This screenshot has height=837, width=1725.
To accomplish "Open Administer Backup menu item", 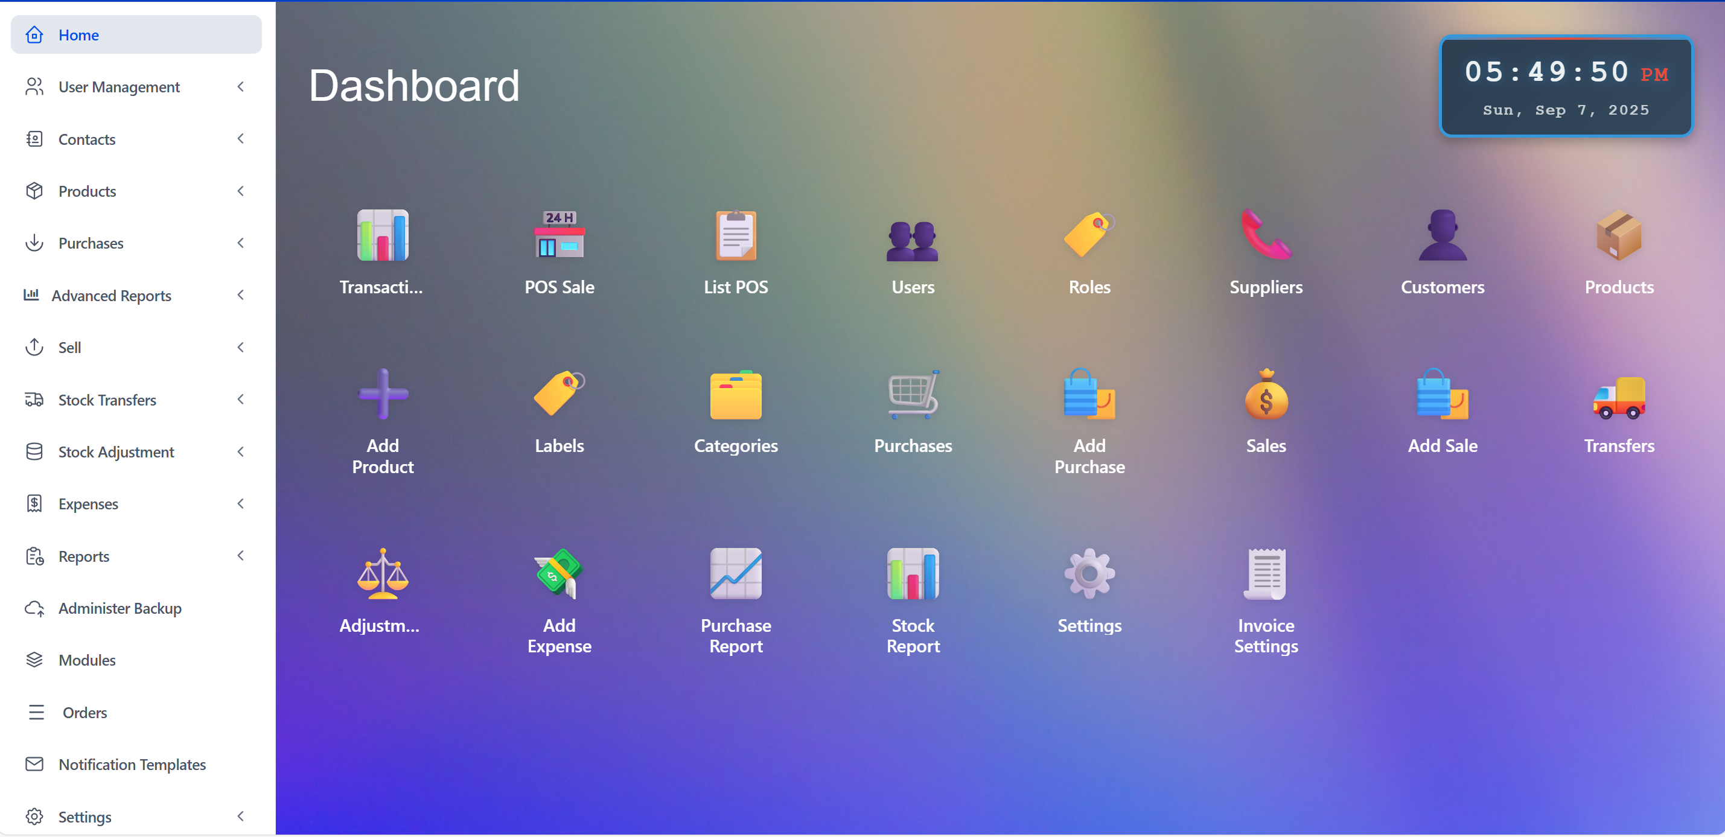I will tap(120, 608).
